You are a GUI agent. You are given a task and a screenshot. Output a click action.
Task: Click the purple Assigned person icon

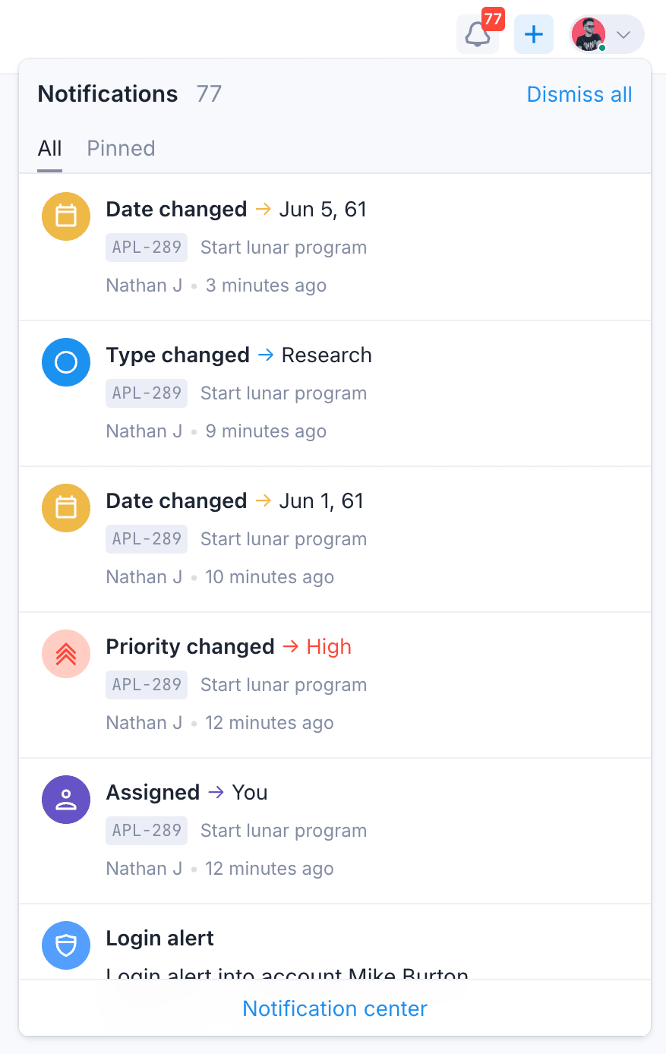pos(65,800)
